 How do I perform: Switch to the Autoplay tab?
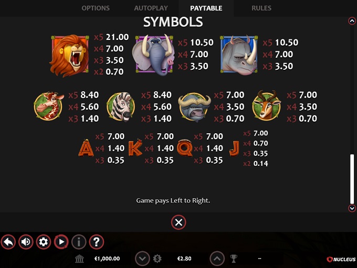[151, 8]
